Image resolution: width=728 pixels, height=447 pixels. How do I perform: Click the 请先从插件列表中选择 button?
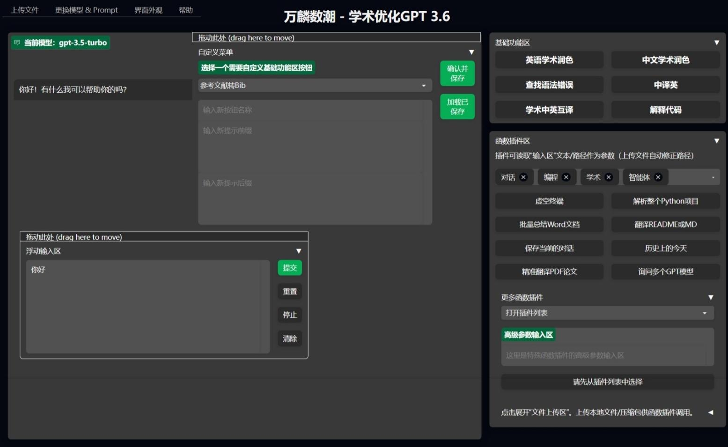[x=607, y=382]
